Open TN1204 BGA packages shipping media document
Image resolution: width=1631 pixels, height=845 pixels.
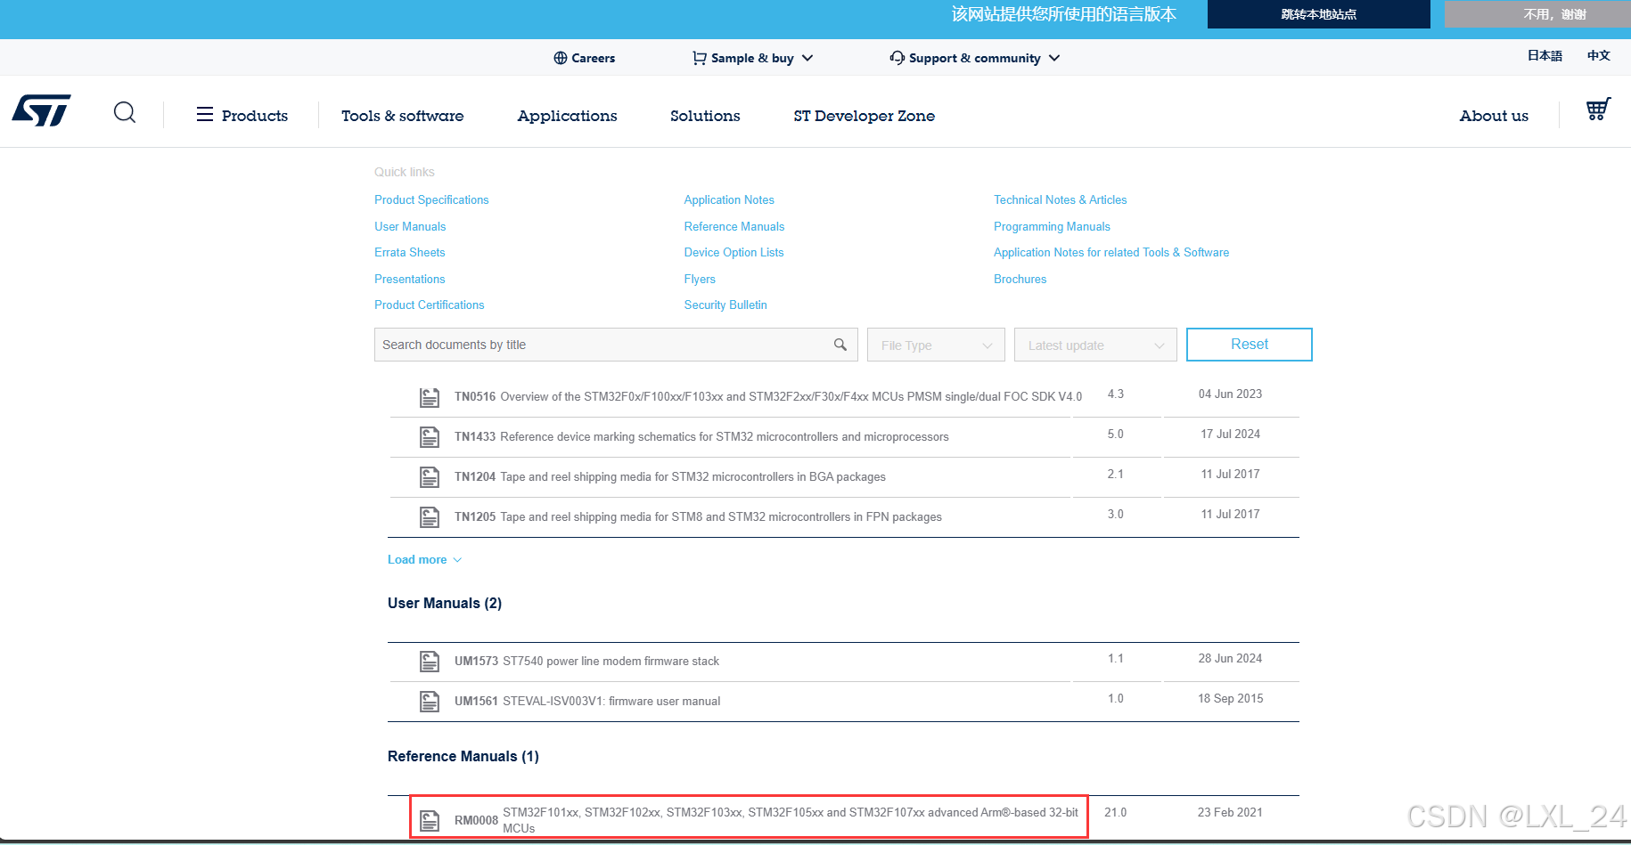click(670, 477)
